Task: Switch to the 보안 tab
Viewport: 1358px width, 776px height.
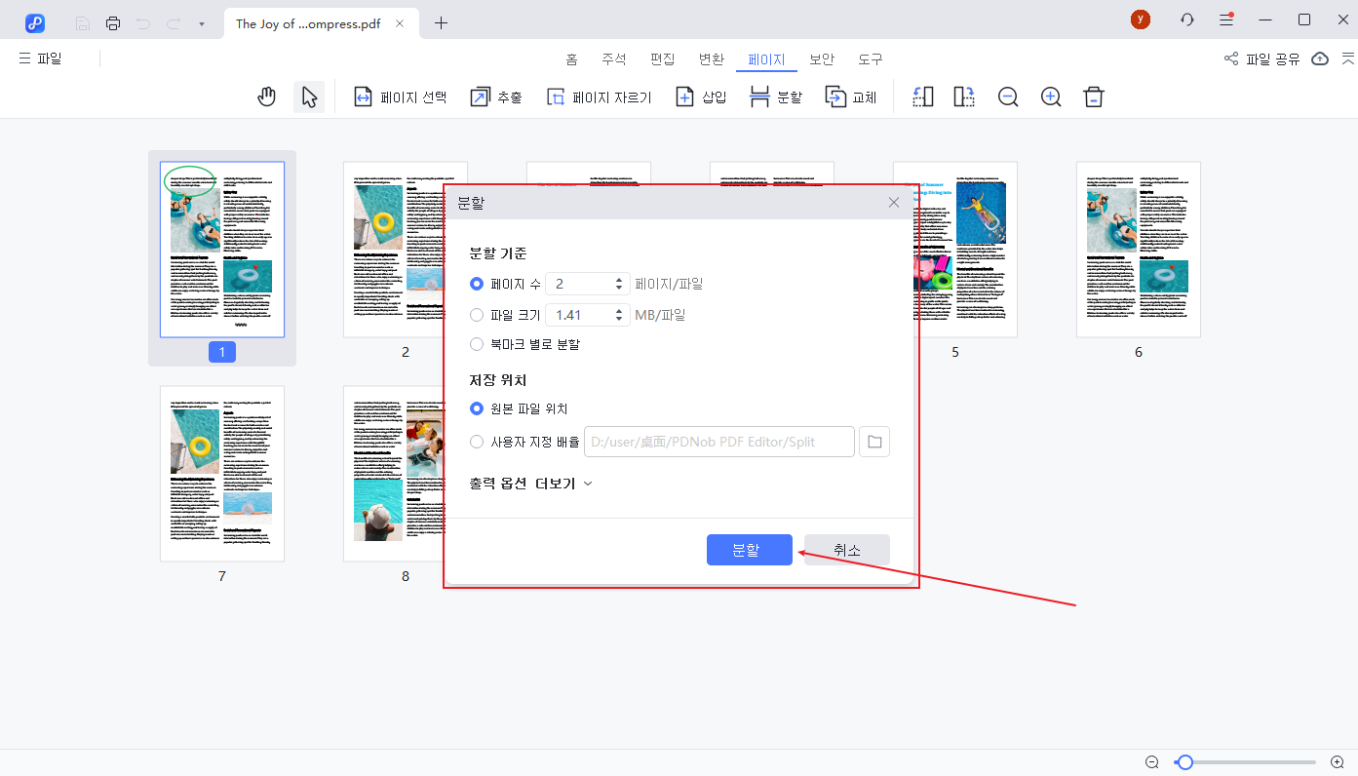Action: pos(821,58)
